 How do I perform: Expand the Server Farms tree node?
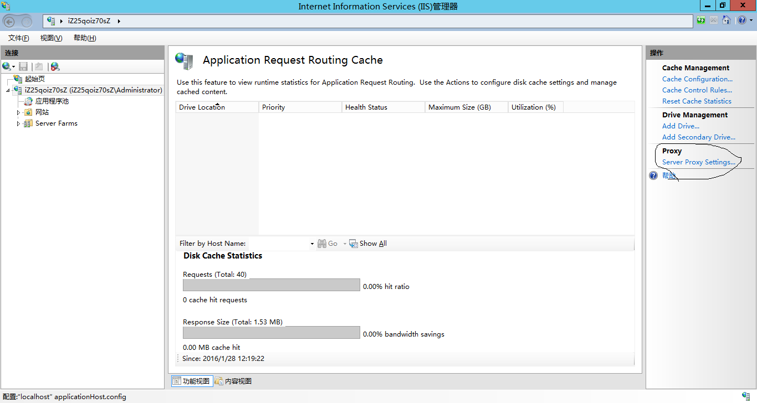coord(18,123)
